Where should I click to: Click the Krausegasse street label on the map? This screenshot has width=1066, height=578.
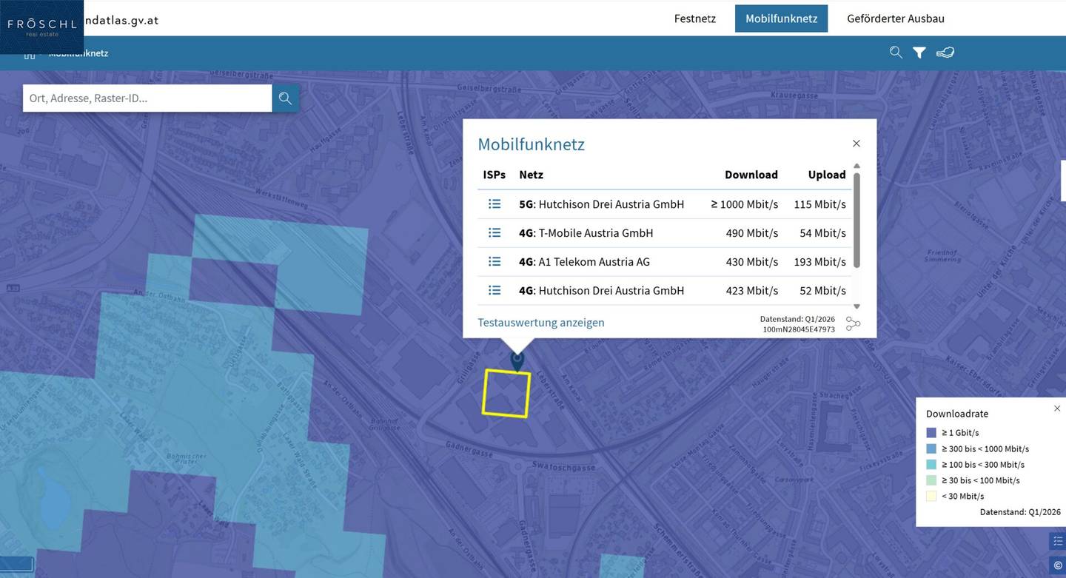794,95
